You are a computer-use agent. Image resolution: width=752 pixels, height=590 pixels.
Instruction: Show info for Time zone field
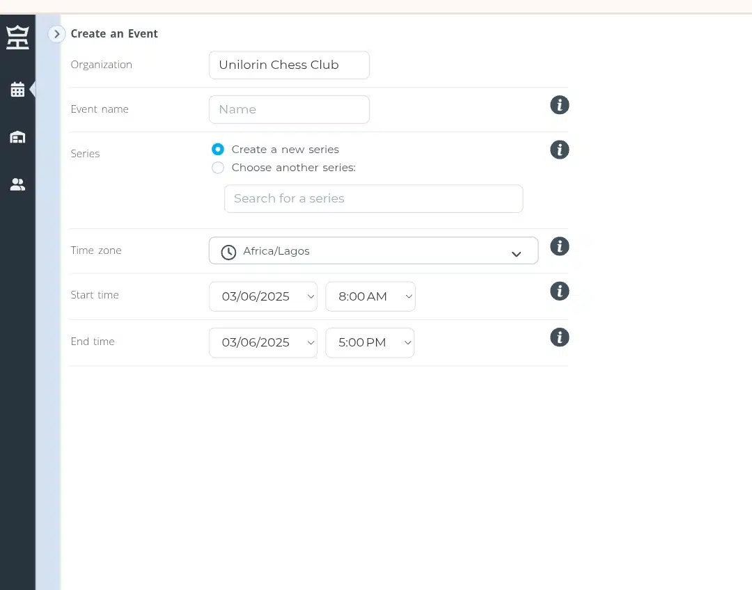559,246
